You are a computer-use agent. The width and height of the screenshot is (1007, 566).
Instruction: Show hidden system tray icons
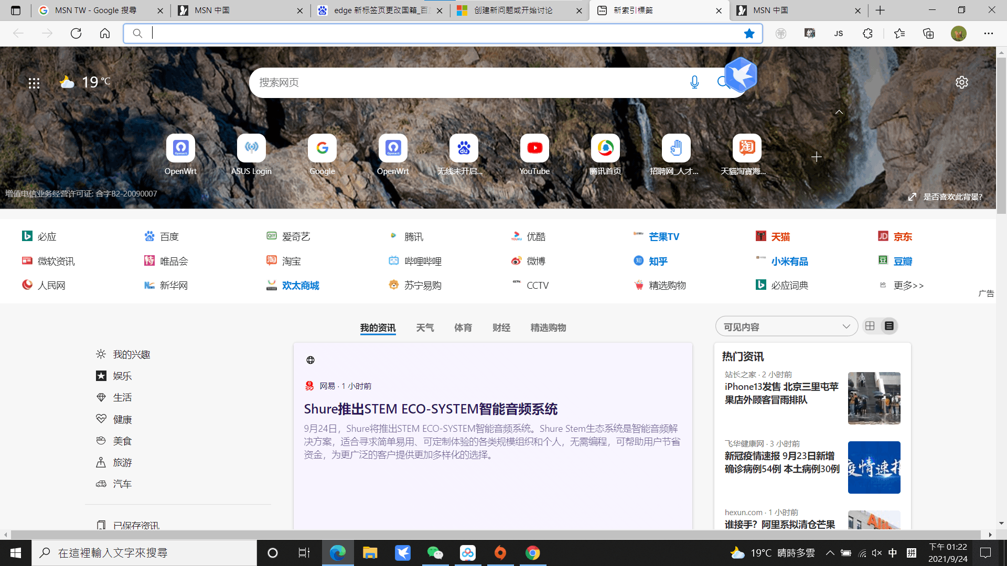830,553
